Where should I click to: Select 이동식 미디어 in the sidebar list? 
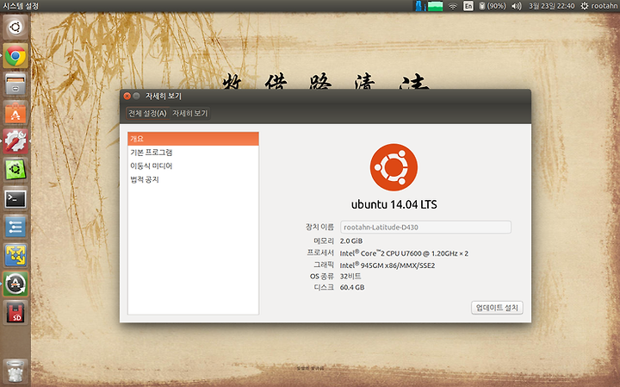(194, 165)
